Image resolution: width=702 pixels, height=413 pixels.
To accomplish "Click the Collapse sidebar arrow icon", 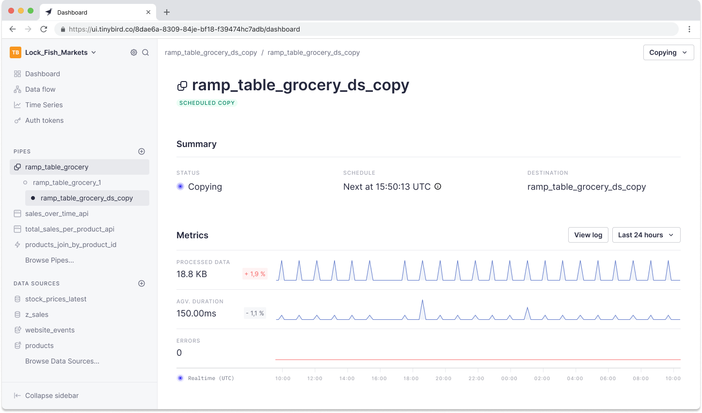I will tap(17, 396).
